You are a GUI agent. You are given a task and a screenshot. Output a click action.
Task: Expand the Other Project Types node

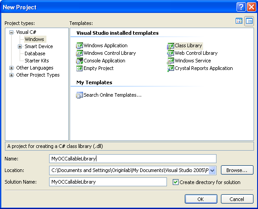point(11,75)
